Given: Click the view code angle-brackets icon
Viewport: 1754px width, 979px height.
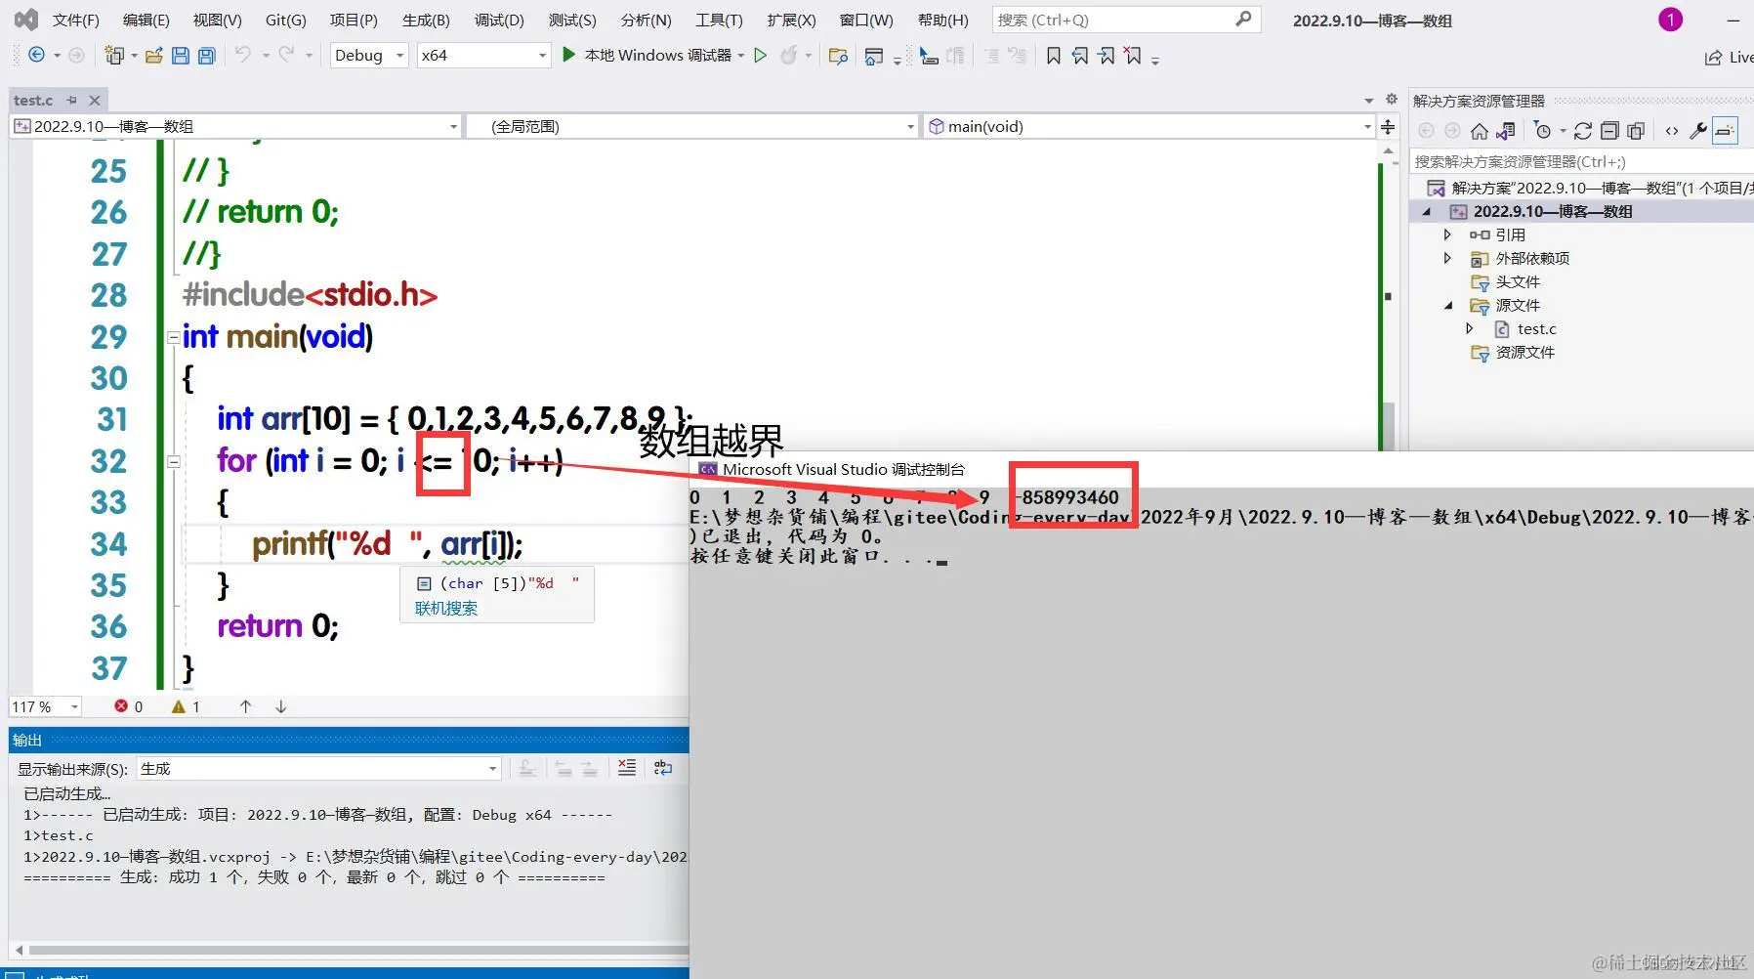Looking at the screenshot, I should (1672, 131).
